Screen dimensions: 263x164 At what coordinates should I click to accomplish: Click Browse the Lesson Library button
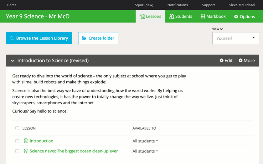pos(39,38)
